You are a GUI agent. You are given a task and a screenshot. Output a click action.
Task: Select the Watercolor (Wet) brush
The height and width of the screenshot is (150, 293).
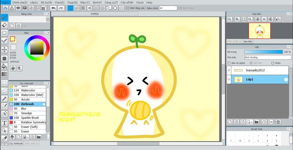tap(27, 95)
